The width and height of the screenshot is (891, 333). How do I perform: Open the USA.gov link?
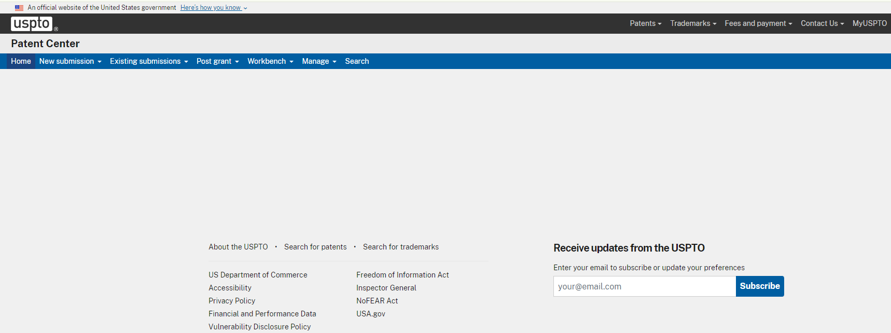(x=371, y=314)
